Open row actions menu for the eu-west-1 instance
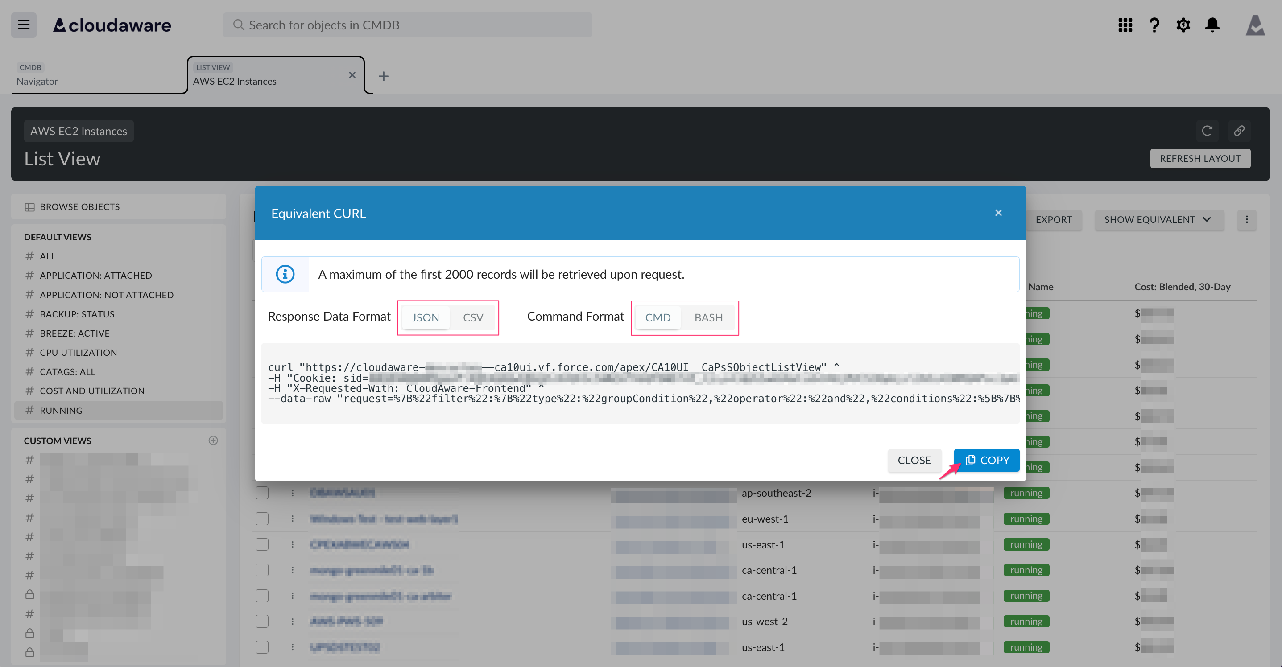 [292, 518]
